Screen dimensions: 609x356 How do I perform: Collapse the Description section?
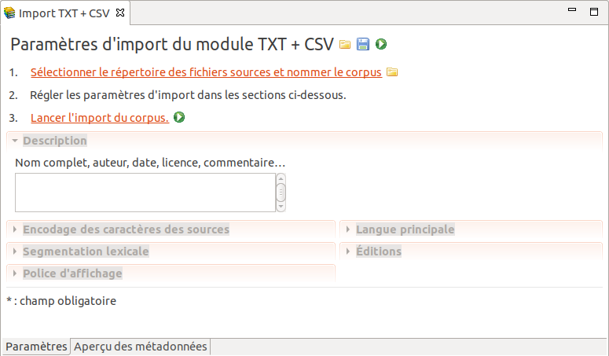tap(15, 141)
